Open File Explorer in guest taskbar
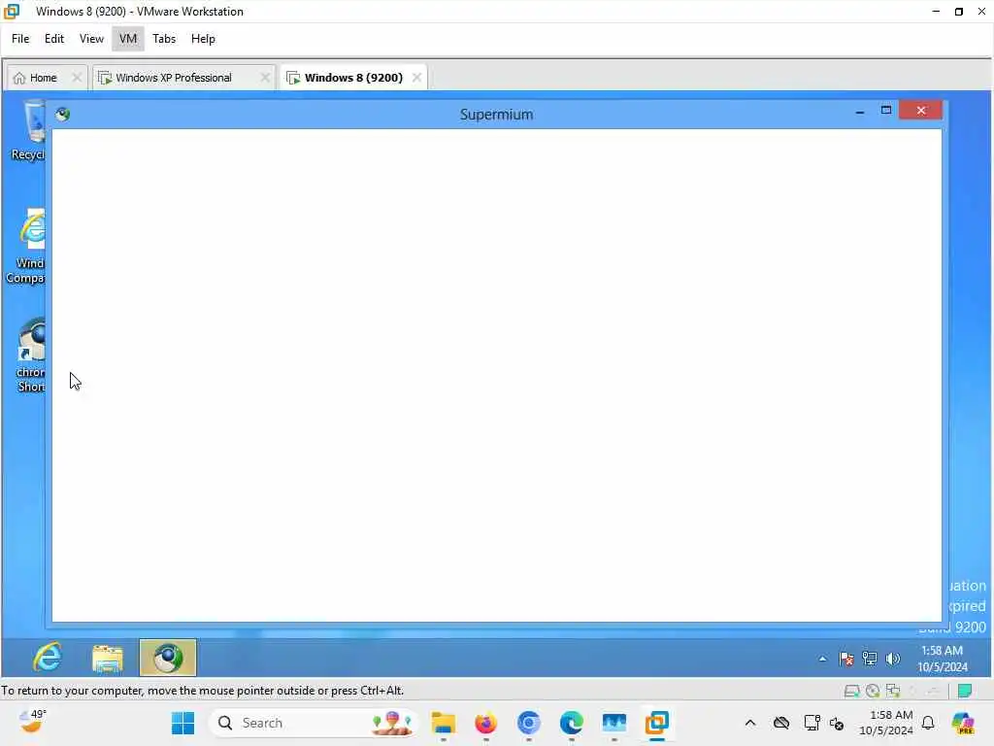The image size is (994, 746). 108,658
